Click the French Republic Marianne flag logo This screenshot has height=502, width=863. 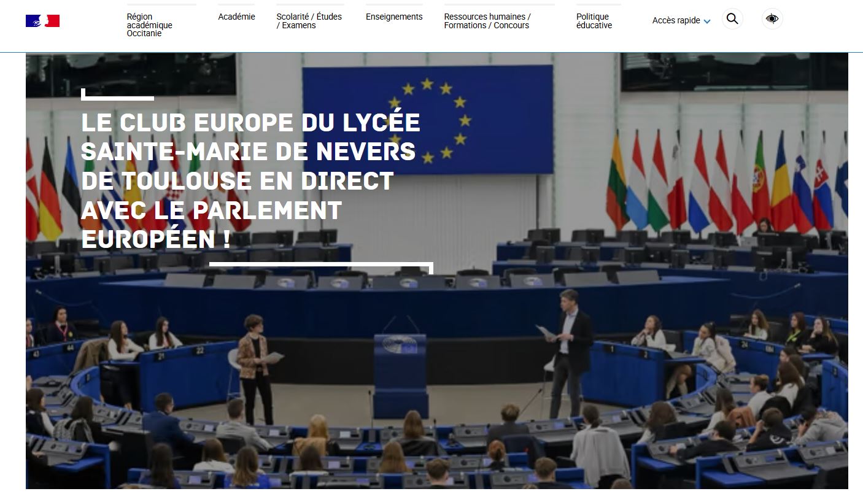pos(42,21)
